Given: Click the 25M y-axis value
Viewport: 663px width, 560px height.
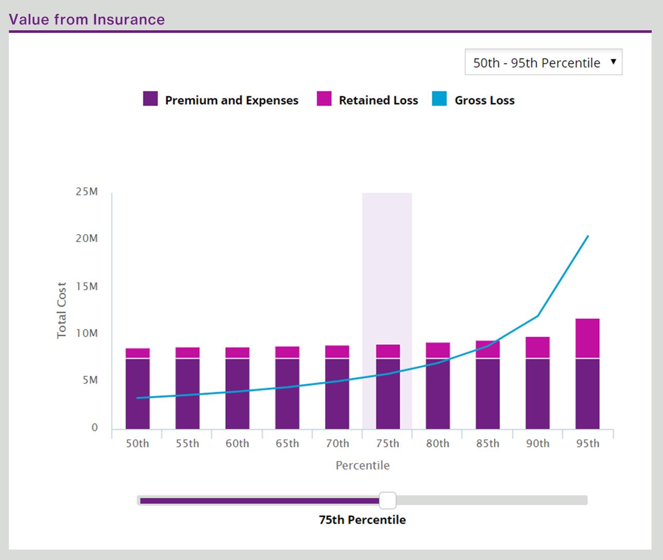Looking at the screenshot, I should [86, 192].
